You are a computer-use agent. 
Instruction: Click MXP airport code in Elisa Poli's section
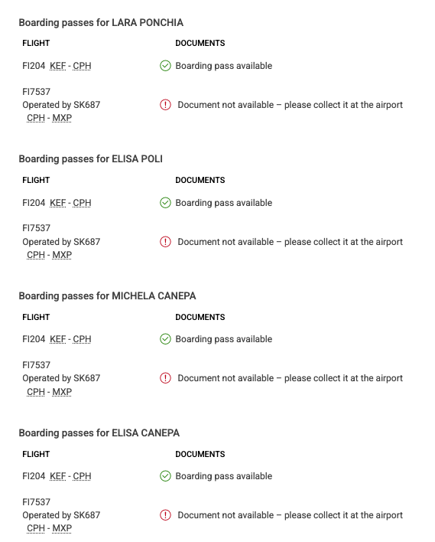pos(62,255)
